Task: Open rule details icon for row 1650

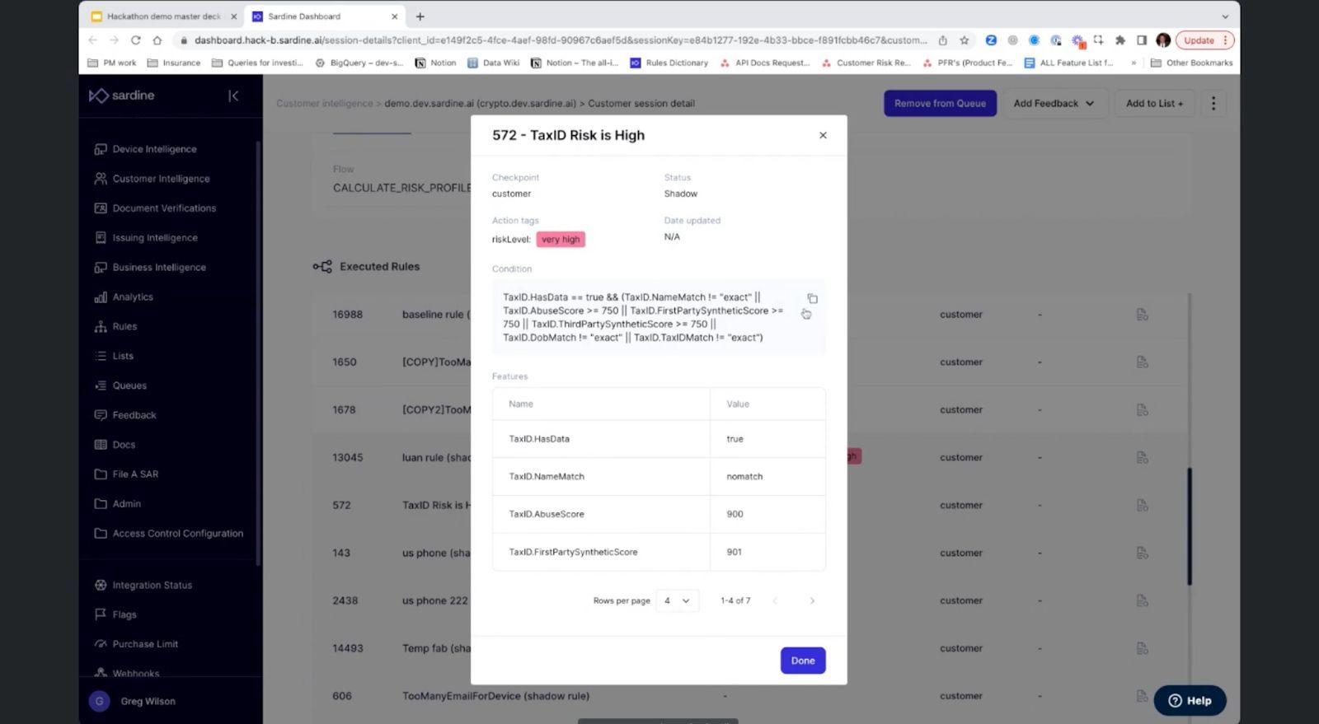Action: click(1142, 362)
